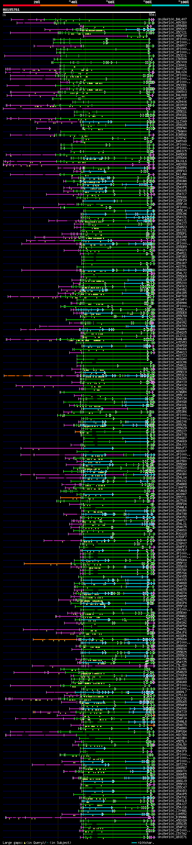Open hit UniRef100_A8QFS0
This screenshot has width=192, height=845.
pyautogui.click(x=172, y=36)
